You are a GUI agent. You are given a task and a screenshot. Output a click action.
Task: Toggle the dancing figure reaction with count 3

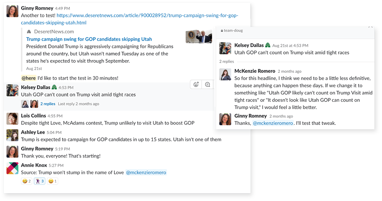[40, 181]
